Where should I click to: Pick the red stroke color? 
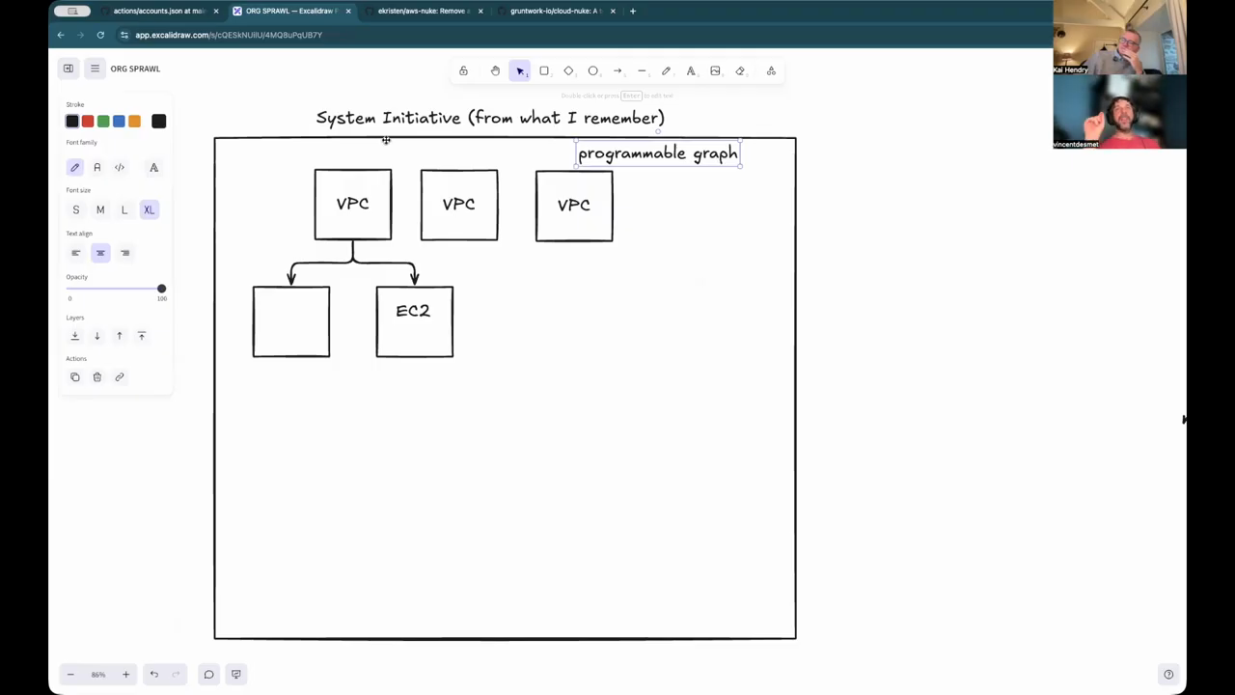pos(88,122)
